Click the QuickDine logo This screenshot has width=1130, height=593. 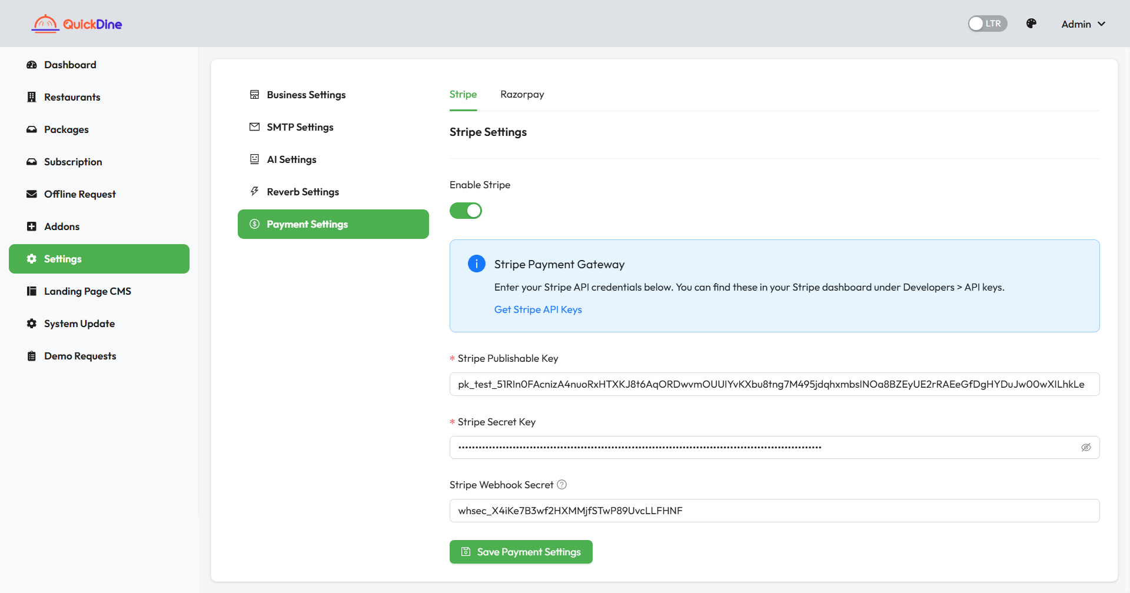(77, 24)
